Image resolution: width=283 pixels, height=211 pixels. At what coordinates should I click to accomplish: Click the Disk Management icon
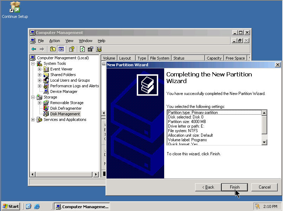tap(46, 114)
